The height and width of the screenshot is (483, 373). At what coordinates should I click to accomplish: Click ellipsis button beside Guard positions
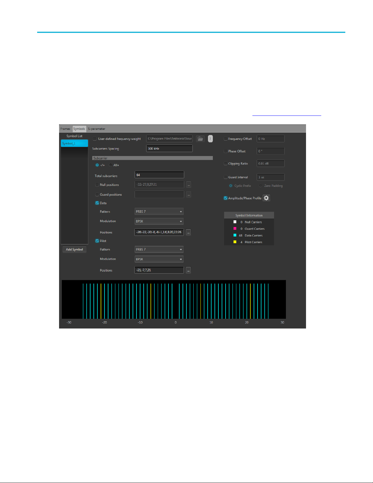tap(188, 194)
